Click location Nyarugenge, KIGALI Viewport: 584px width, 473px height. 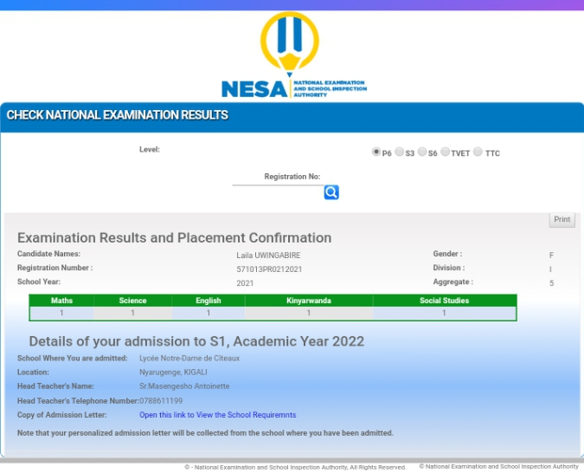point(173,373)
